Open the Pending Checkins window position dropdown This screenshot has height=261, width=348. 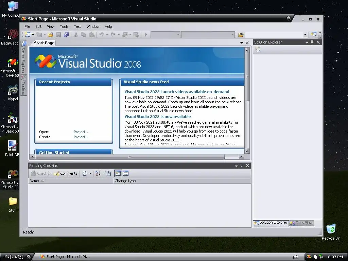(236, 166)
